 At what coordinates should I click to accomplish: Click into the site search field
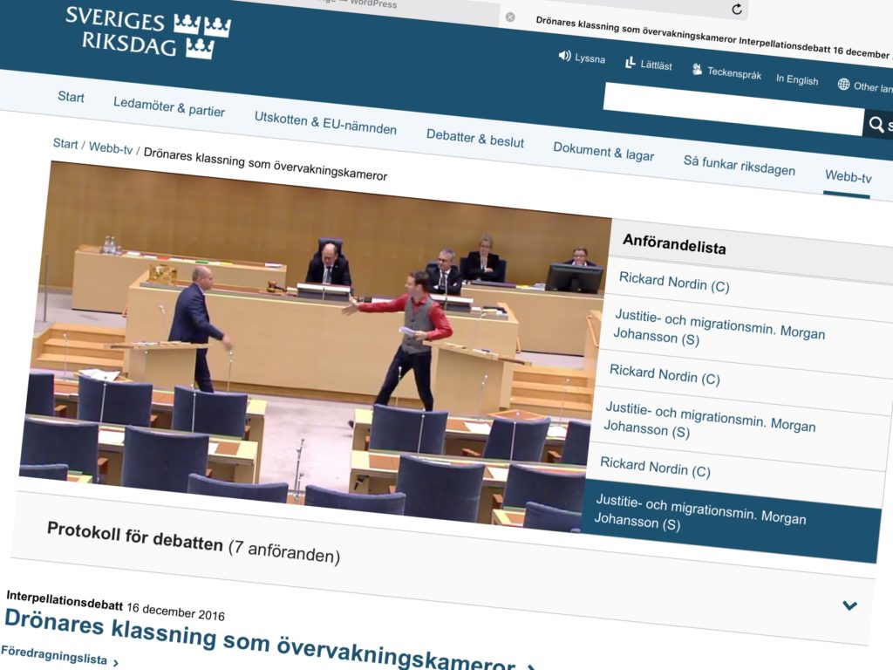733,109
